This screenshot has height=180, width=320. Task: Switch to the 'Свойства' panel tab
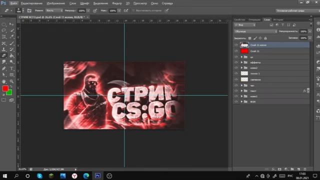click(x=239, y=19)
